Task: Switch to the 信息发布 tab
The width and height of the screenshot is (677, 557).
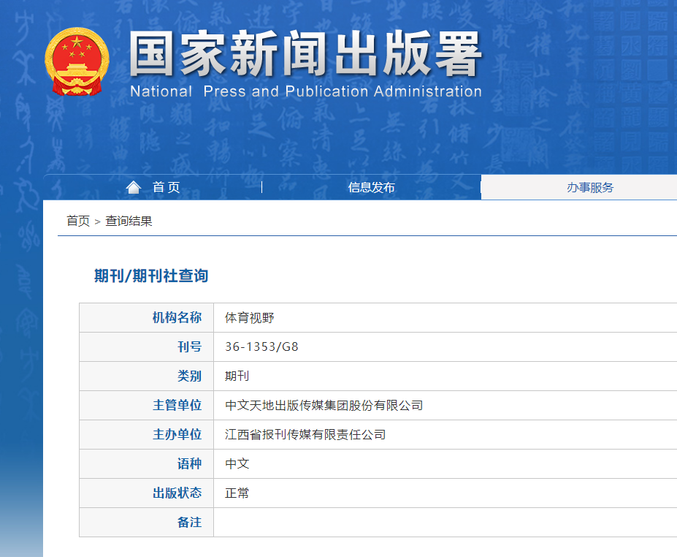Action: point(371,188)
